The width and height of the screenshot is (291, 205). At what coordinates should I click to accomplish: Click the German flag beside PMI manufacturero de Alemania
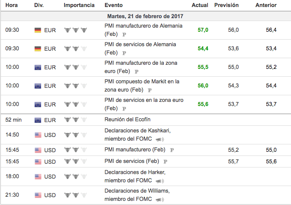pos(38,30)
